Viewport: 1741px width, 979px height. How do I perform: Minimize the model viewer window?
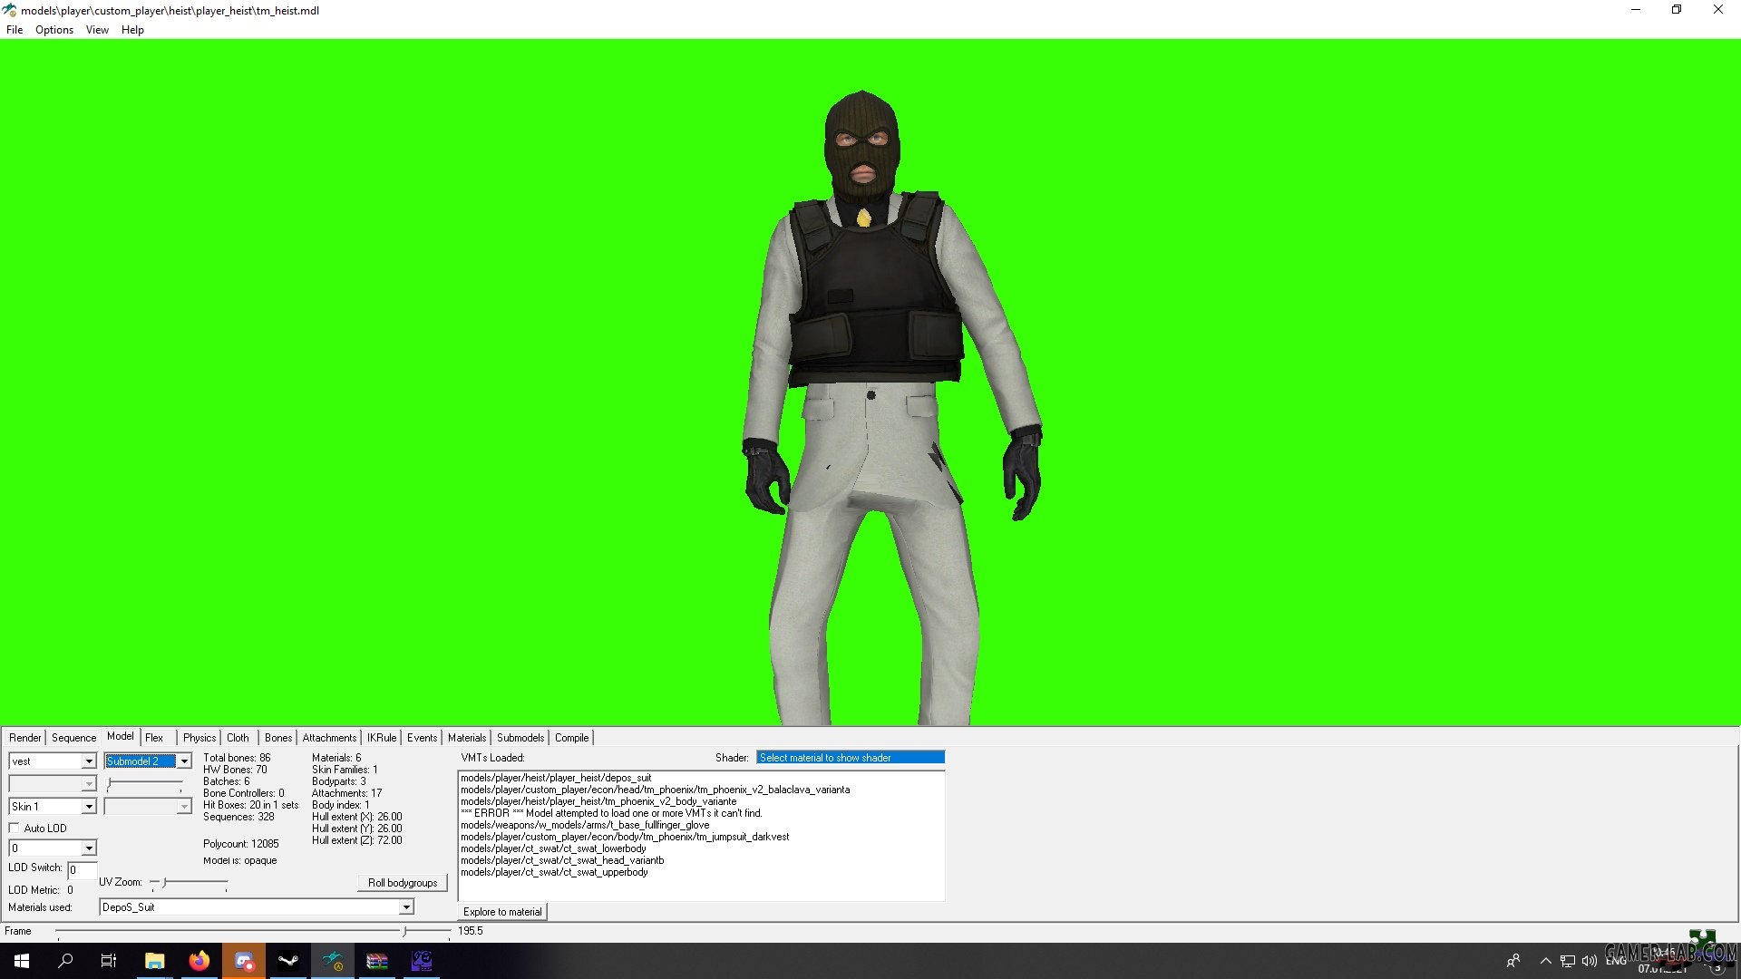point(1636,10)
